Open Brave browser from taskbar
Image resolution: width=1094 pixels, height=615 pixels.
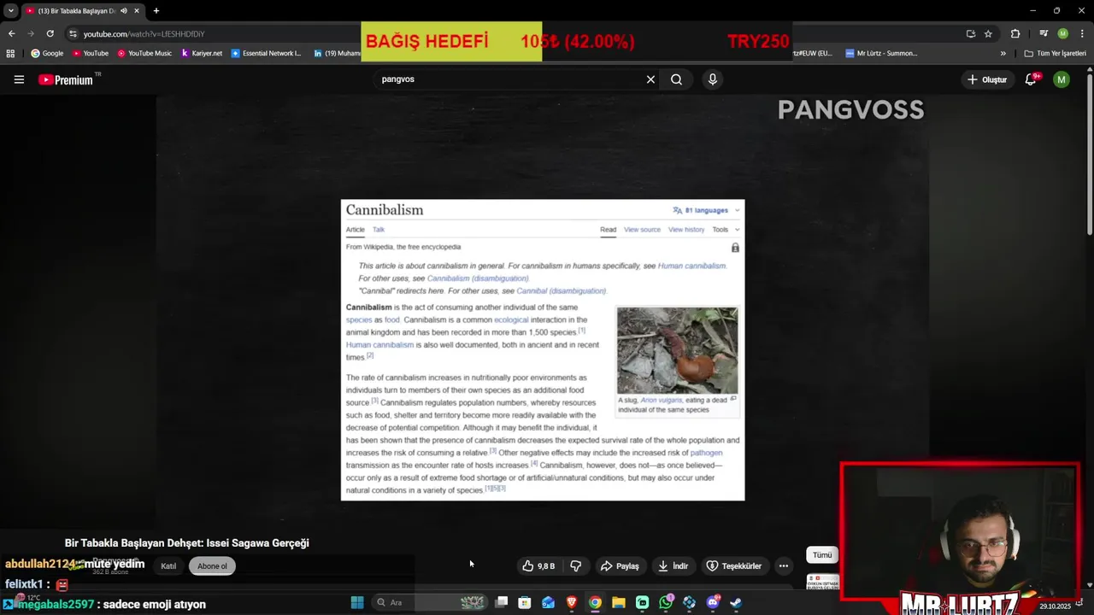[572, 602]
